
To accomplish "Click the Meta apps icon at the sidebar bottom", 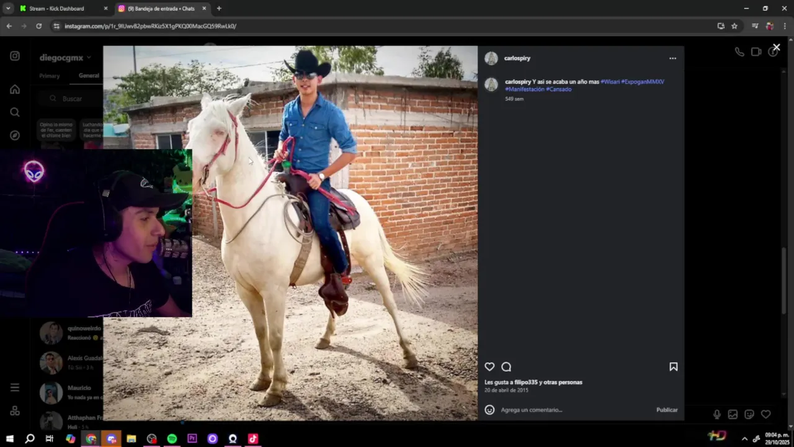I will (15, 411).
